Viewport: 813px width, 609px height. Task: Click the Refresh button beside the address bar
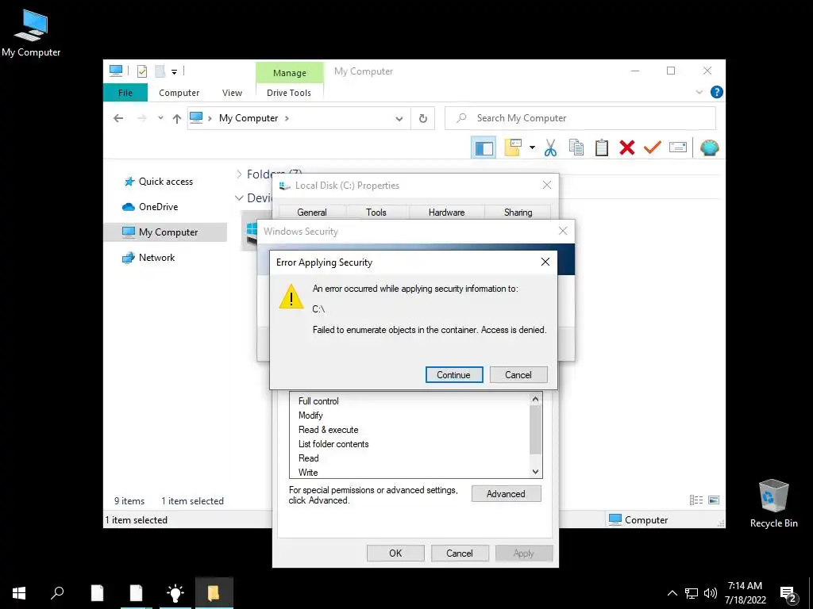point(423,119)
